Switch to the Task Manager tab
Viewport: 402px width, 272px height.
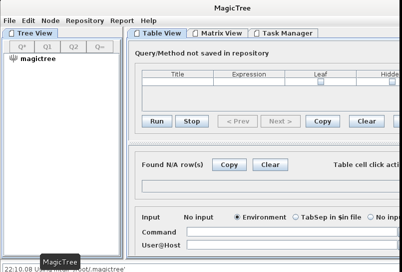(283, 33)
